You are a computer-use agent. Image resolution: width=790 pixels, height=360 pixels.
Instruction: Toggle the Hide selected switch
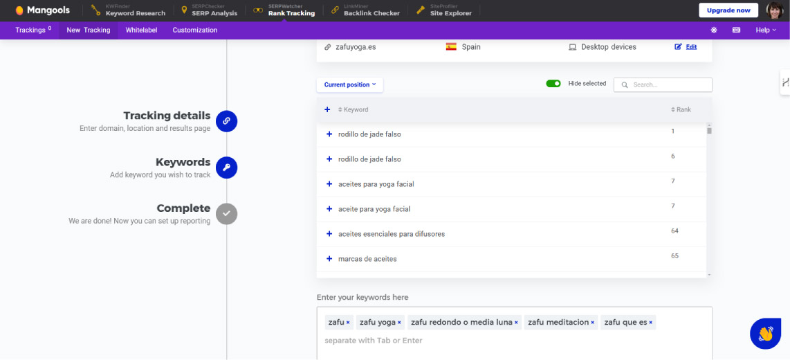[x=553, y=84]
